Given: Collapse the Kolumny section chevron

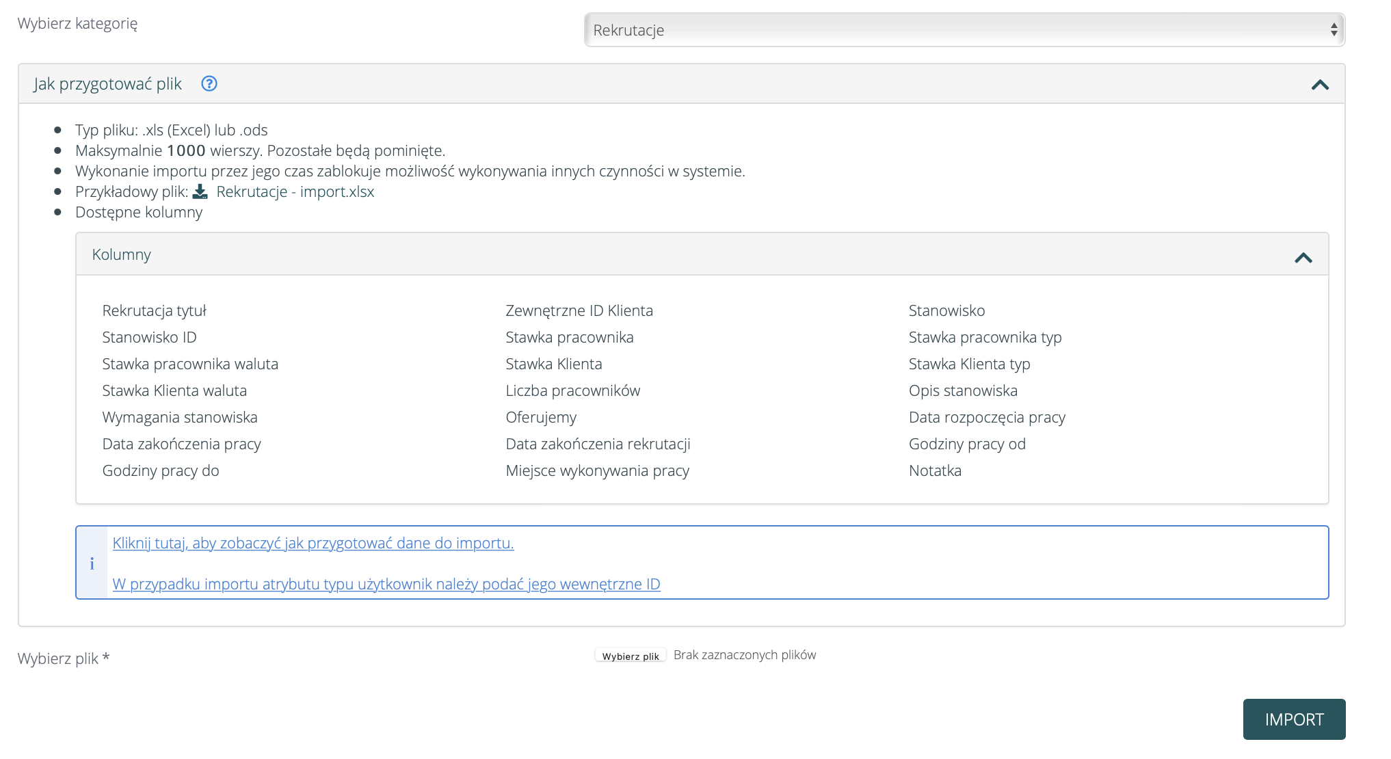Looking at the screenshot, I should [x=1303, y=258].
